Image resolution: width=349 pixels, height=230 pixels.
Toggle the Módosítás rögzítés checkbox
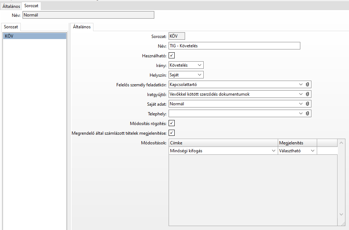tap(172, 123)
